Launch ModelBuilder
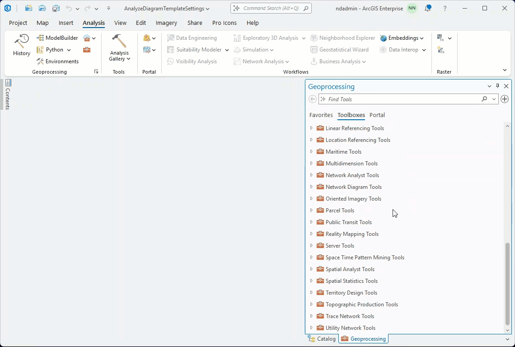 [x=57, y=38]
